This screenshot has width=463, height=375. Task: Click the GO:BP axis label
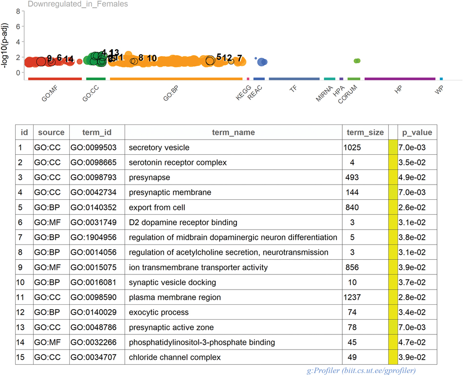pos(170,93)
